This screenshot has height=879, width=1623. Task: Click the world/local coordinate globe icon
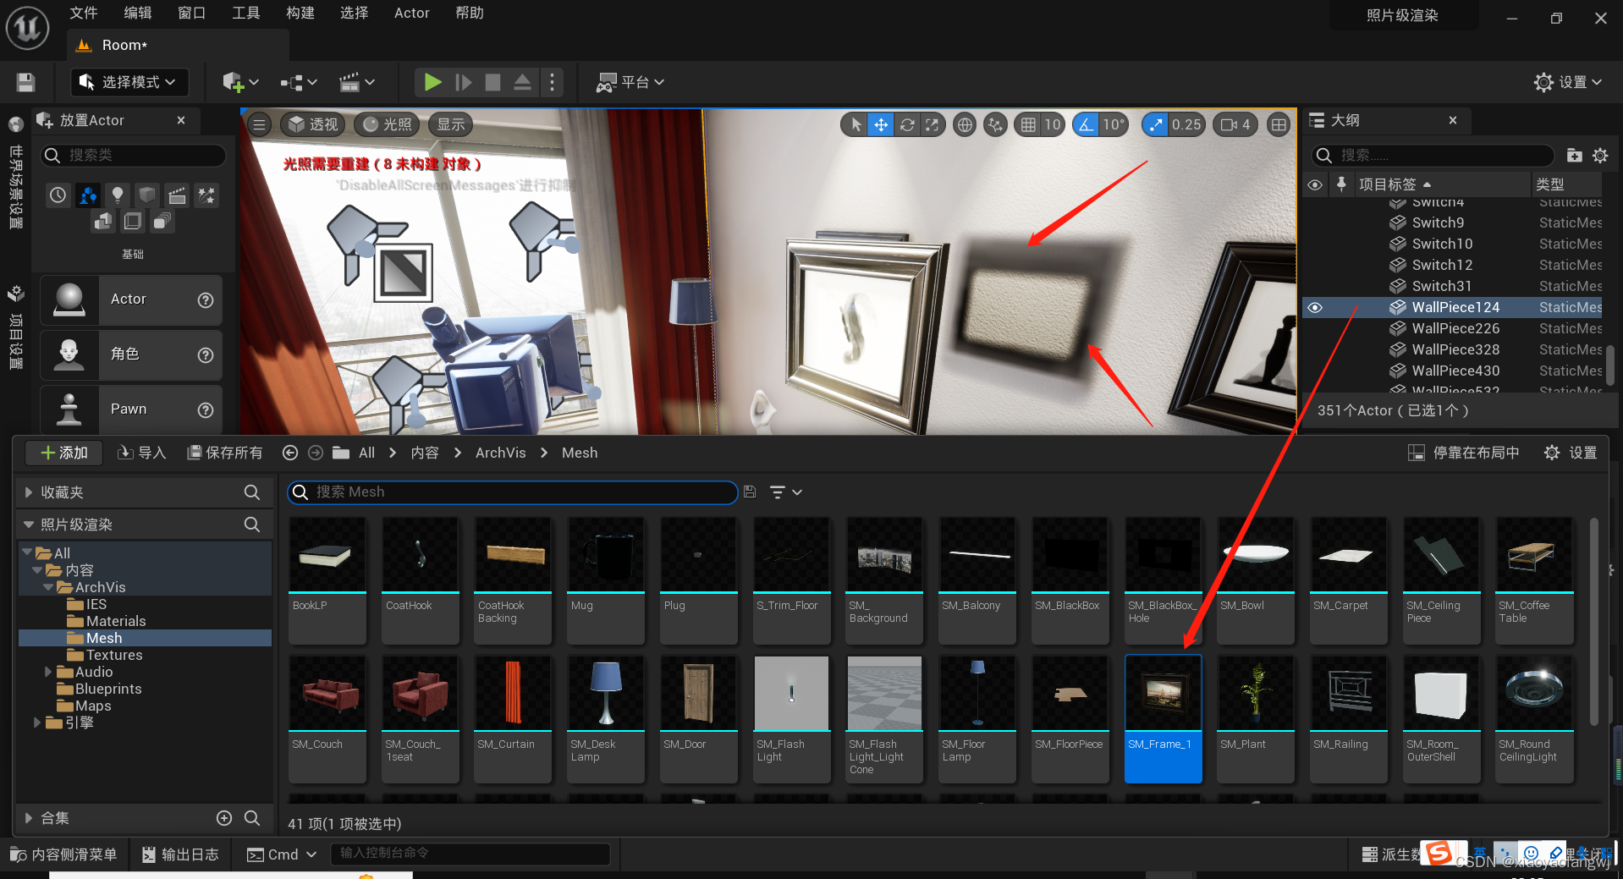click(x=964, y=125)
